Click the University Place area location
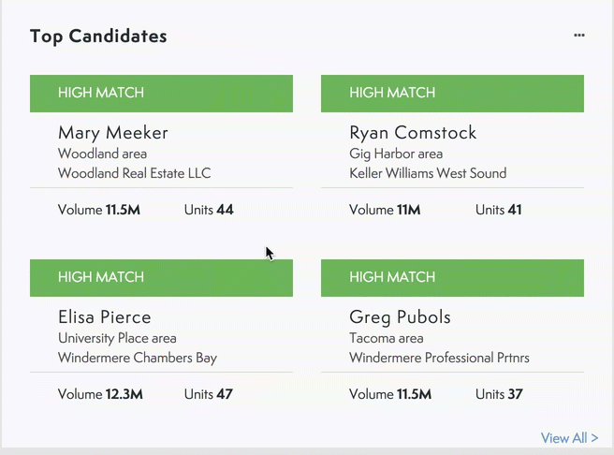This screenshot has width=614, height=455. click(x=117, y=338)
